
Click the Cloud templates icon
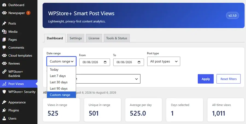click(4, 55)
